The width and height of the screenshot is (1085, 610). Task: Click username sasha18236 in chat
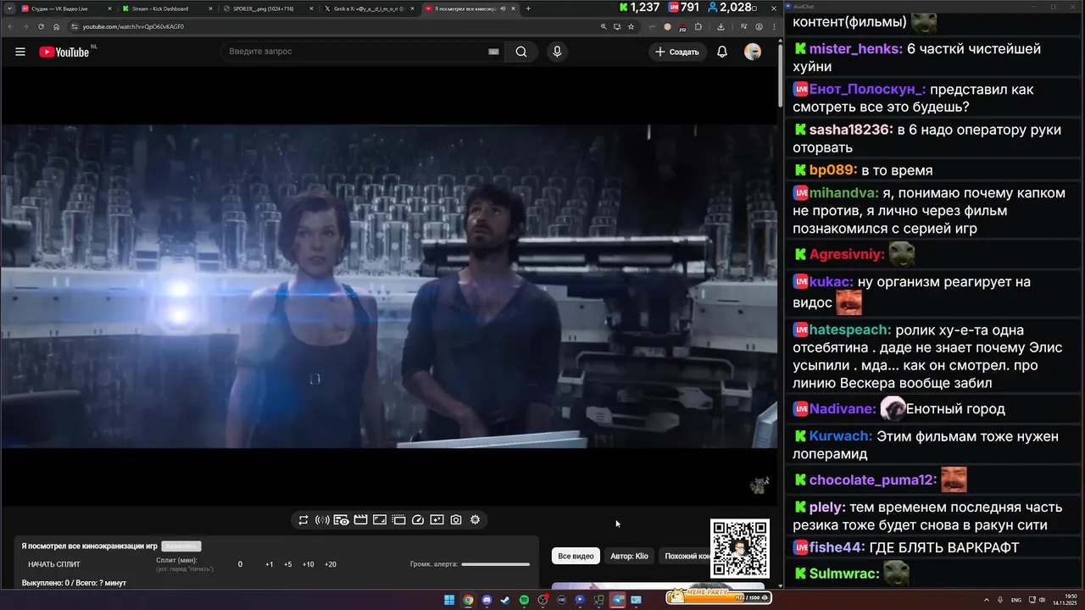click(851, 130)
